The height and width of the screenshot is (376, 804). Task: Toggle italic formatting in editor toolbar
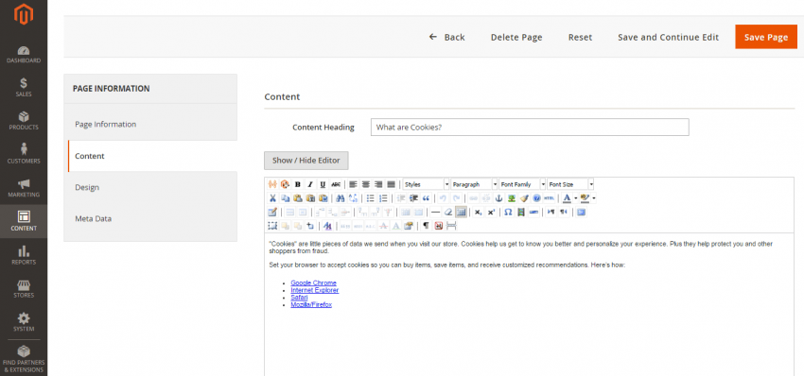[309, 184]
